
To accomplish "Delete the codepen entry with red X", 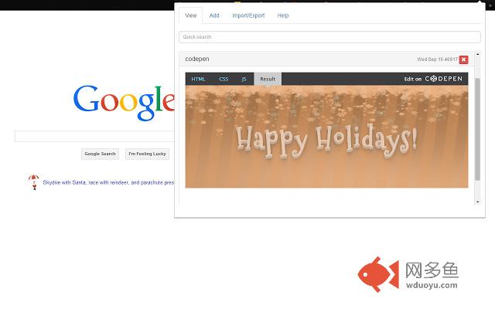I will [463, 59].
